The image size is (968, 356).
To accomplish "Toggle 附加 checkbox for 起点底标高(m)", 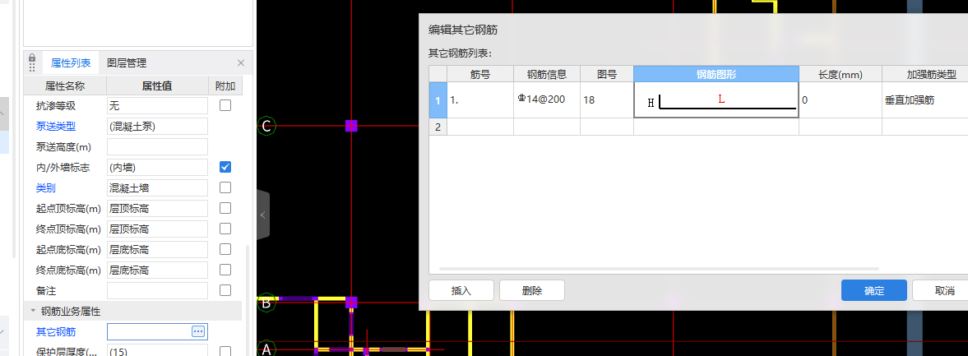I will click(x=225, y=249).
